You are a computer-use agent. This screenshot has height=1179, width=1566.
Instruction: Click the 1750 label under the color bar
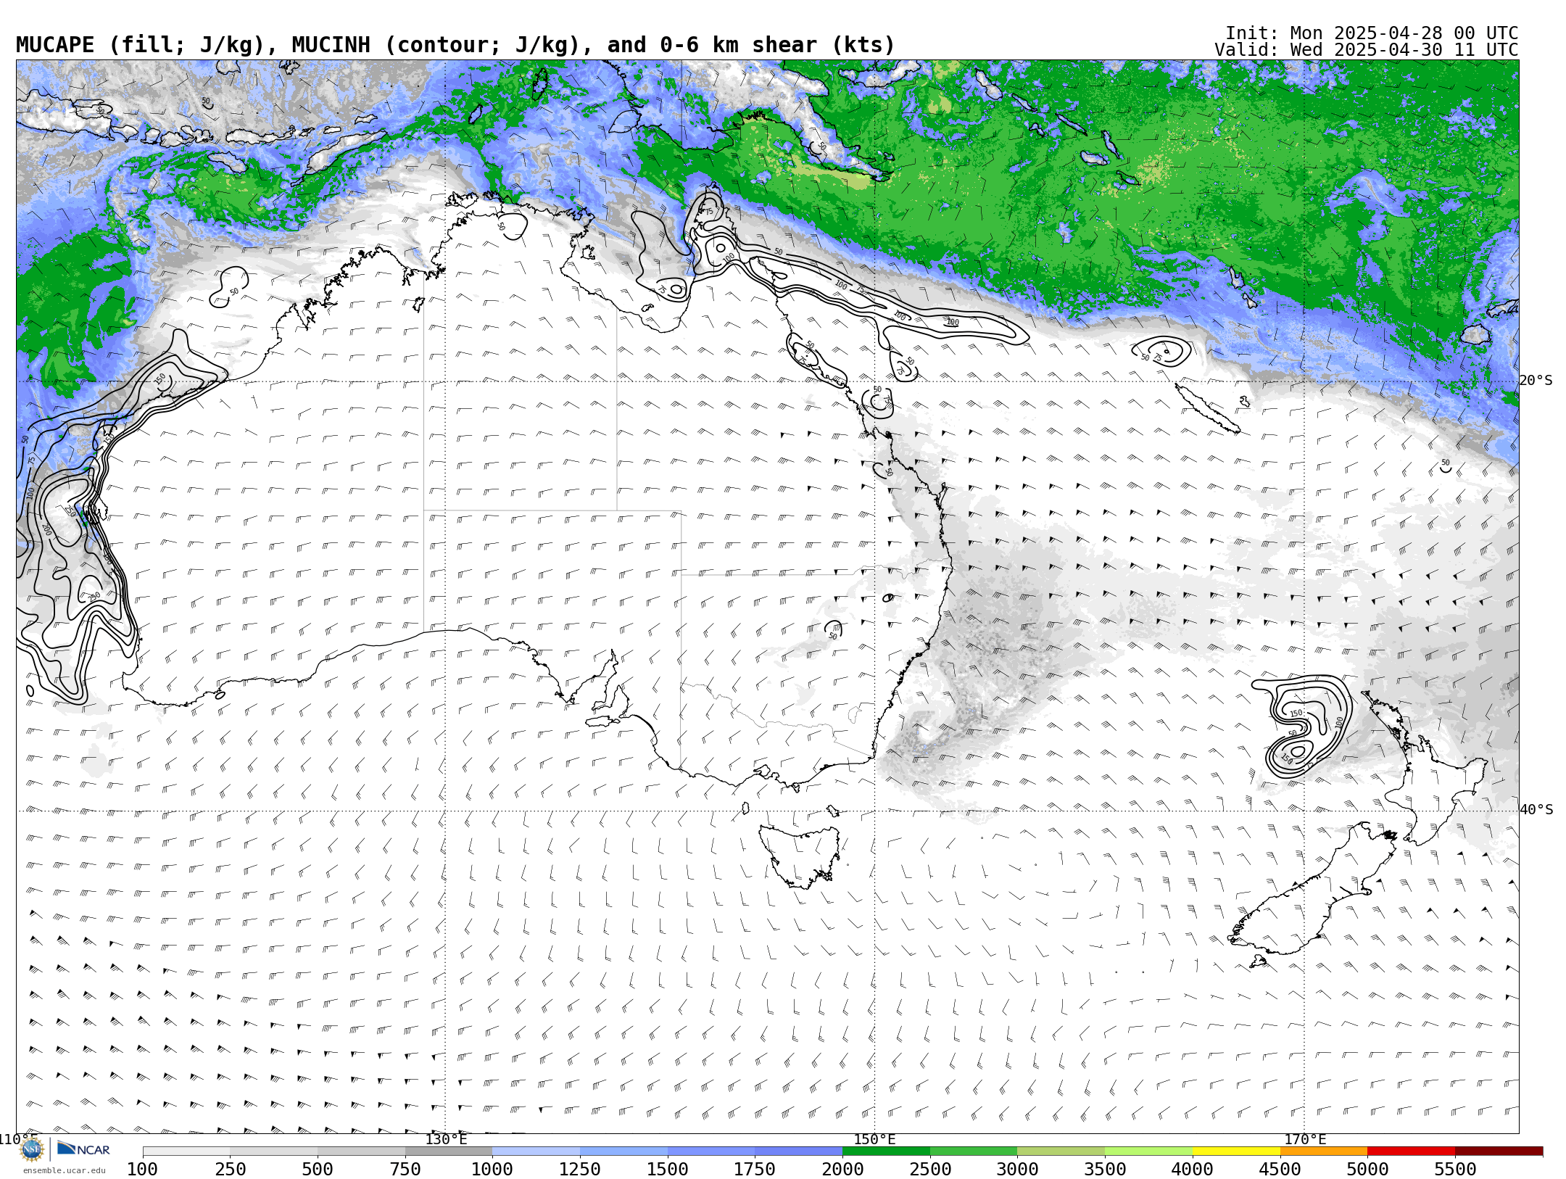pyautogui.click(x=755, y=1169)
